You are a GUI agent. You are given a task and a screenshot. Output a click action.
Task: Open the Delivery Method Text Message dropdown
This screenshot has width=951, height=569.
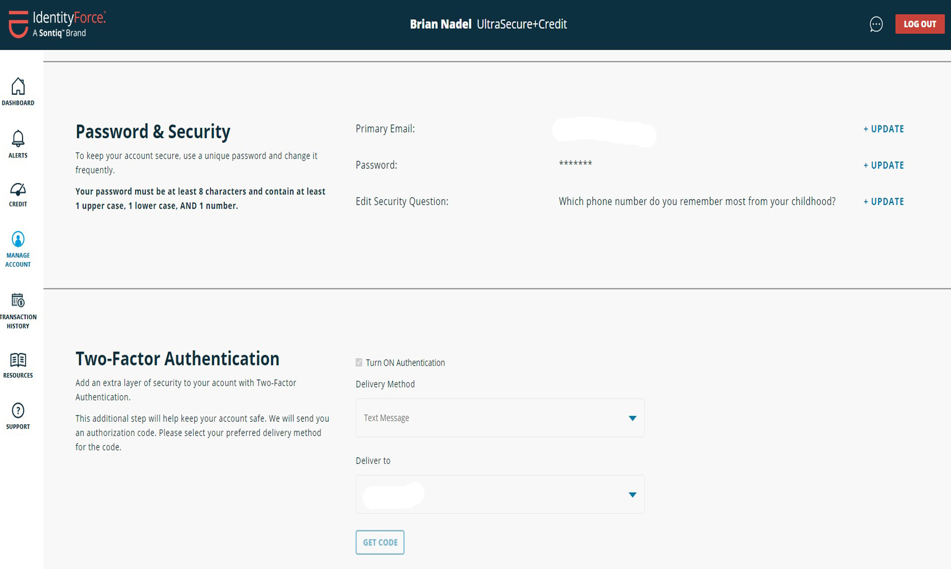[x=500, y=418]
